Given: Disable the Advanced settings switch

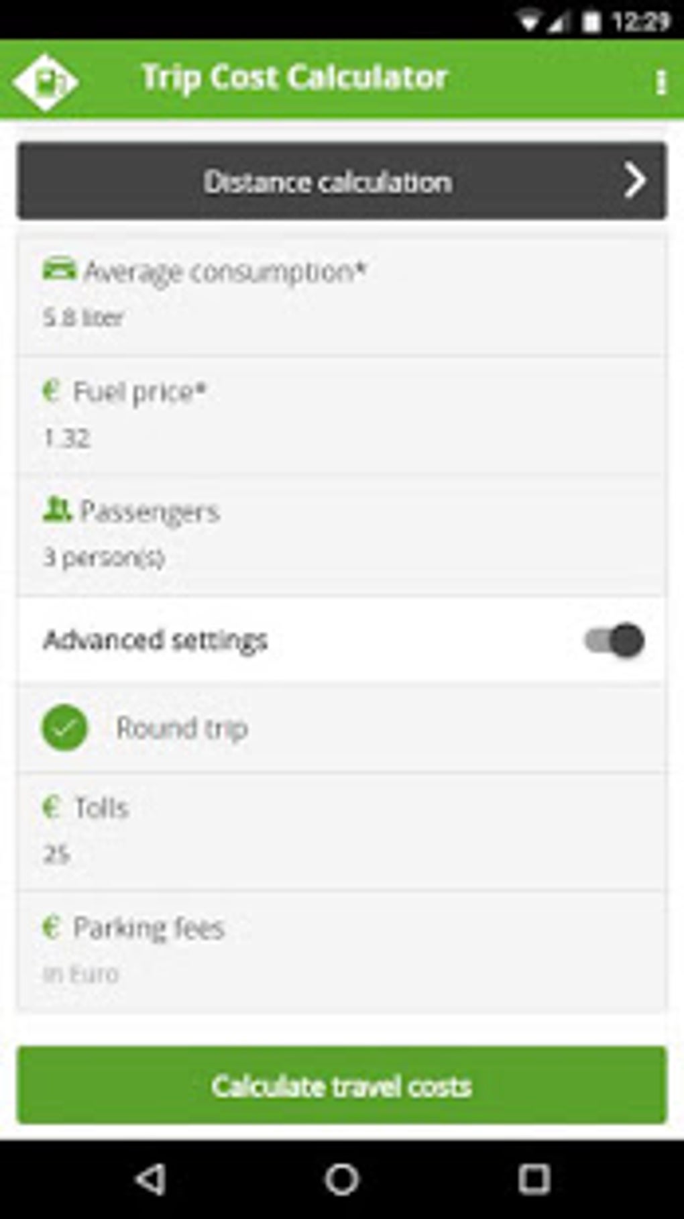Looking at the screenshot, I should click(x=614, y=640).
